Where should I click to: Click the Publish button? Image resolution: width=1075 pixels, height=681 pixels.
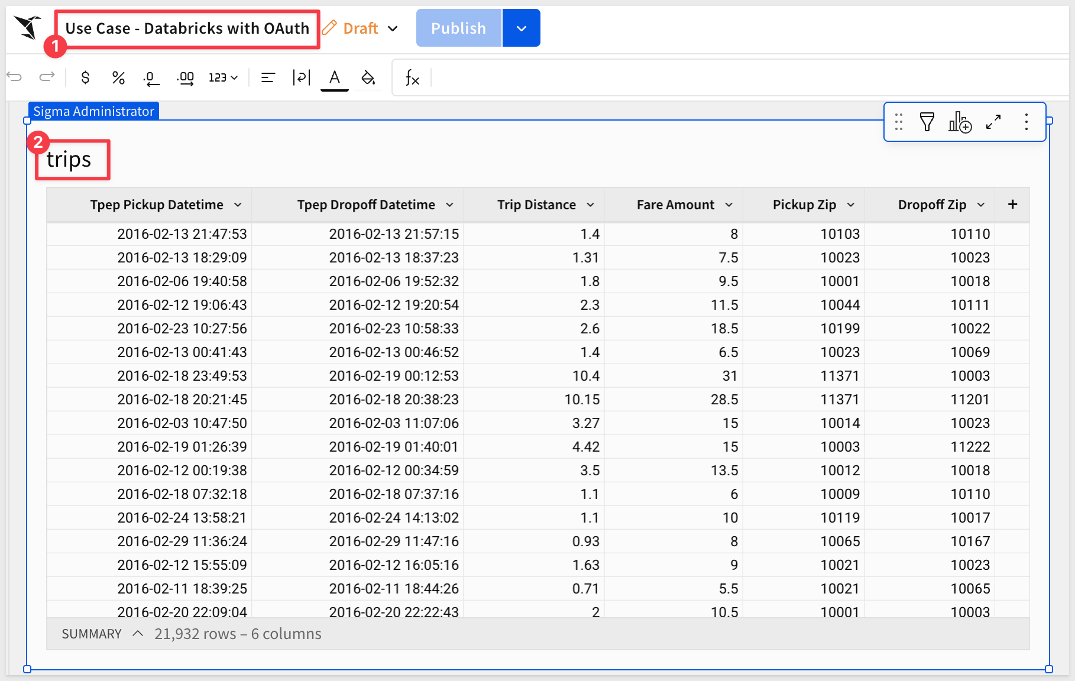pos(458,28)
